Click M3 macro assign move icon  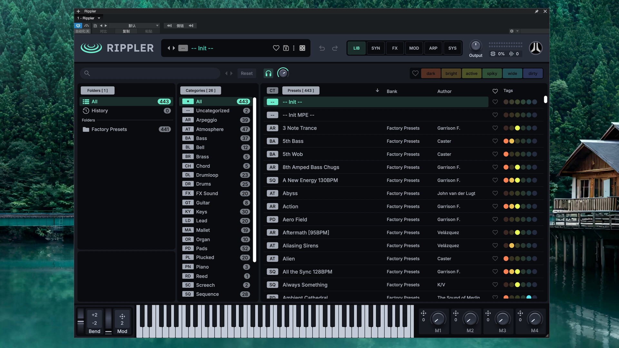click(x=488, y=313)
